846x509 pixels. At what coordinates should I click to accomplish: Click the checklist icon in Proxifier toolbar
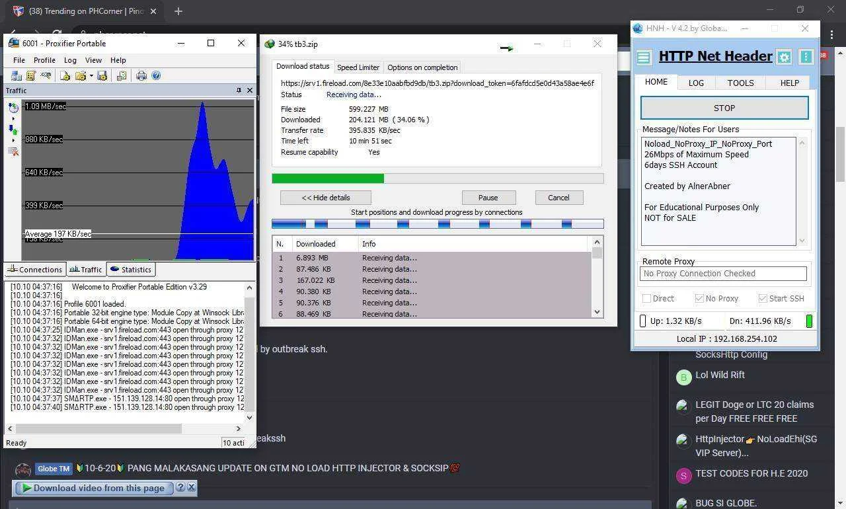tap(122, 76)
